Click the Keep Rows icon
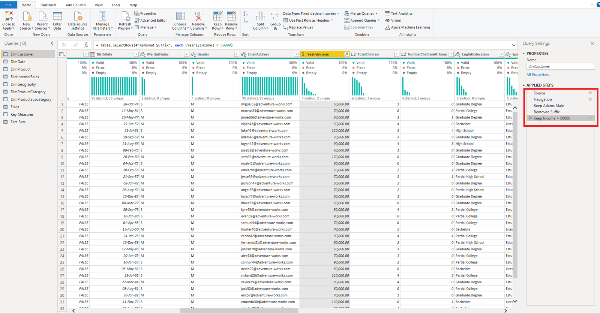 (217, 16)
